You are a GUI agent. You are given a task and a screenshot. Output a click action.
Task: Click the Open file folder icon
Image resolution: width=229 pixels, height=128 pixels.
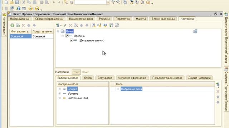coord(12,2)
